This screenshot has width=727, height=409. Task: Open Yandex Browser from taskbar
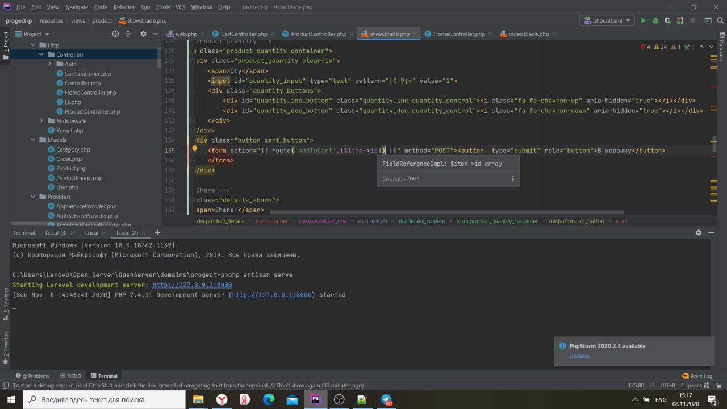tap(222, 399)
